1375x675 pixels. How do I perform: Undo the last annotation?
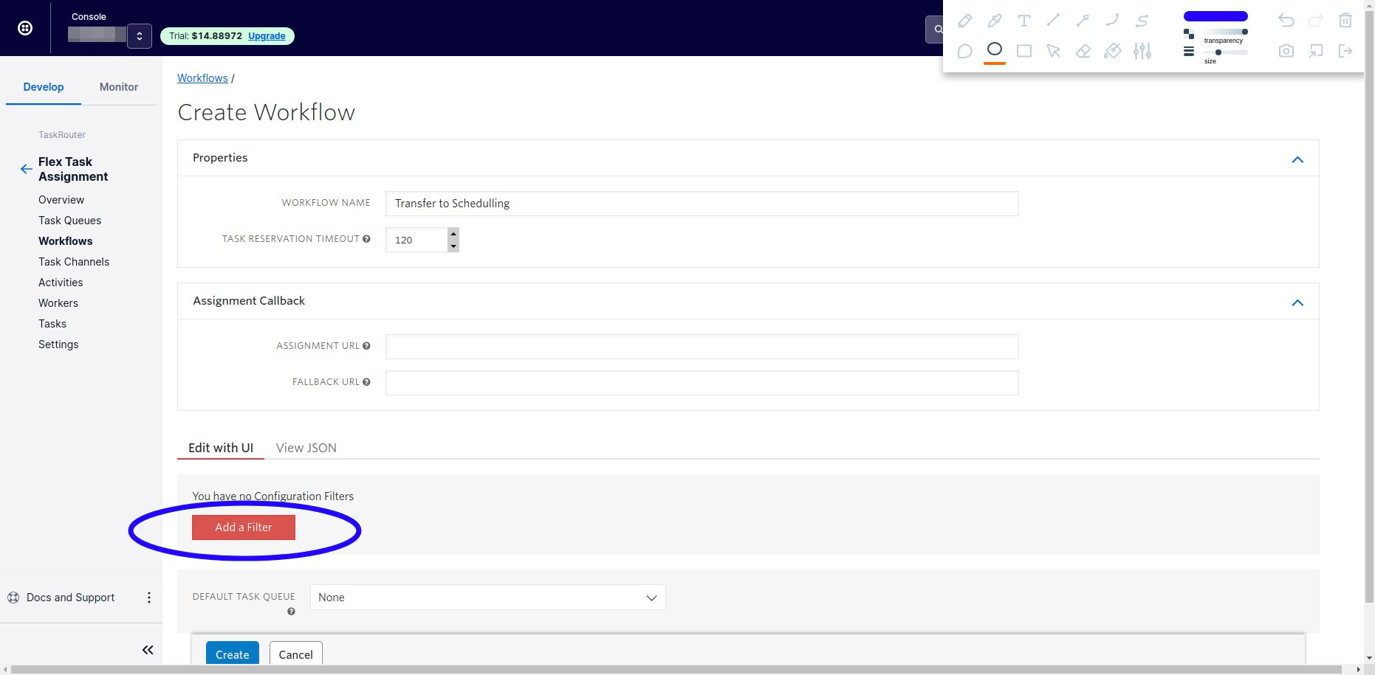[1286, 21]
